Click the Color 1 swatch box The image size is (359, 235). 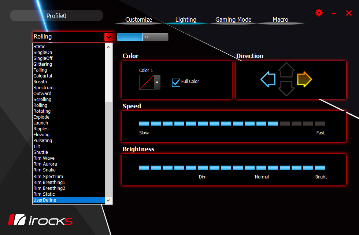click(147, 82)
